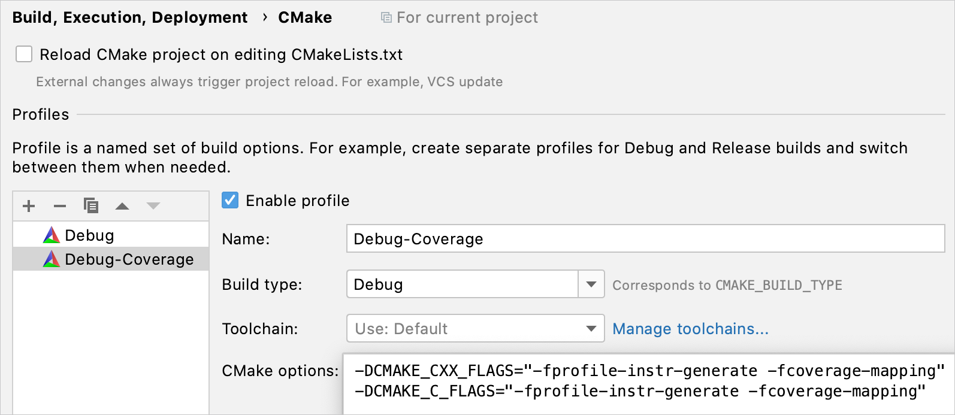
Task: Click the copy profile icon
Action: point(91,206)
